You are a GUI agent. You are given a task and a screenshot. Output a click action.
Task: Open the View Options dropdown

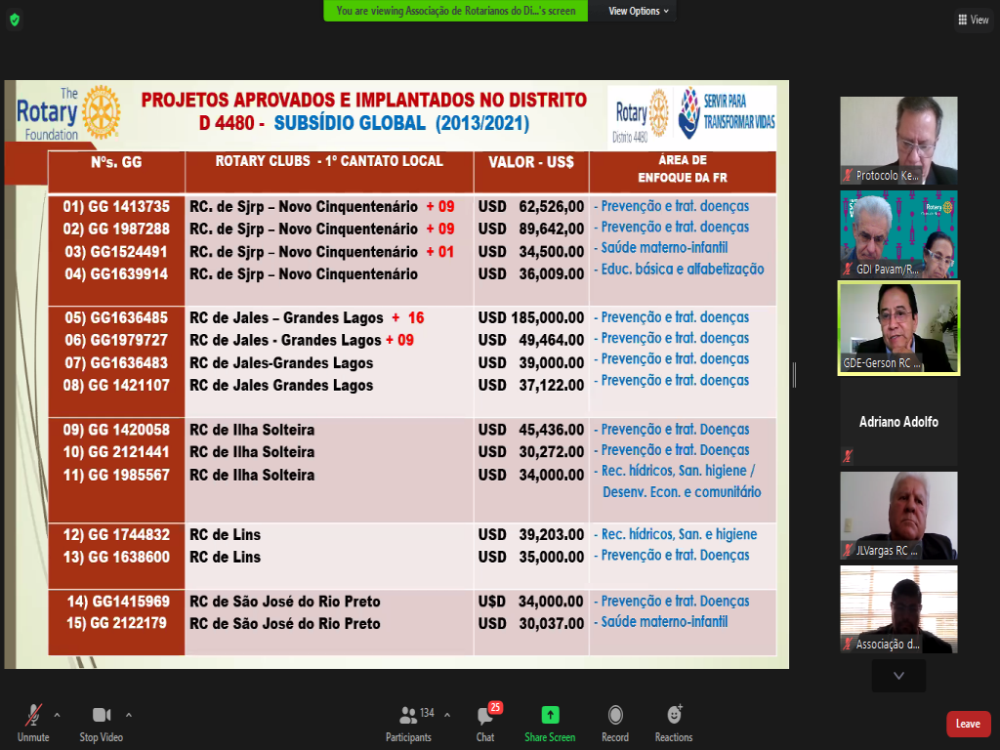(x=639, y=11)
